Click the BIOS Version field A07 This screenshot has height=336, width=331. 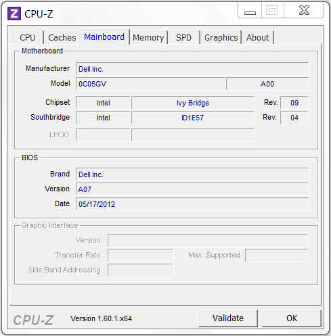[x=192, y=189]
